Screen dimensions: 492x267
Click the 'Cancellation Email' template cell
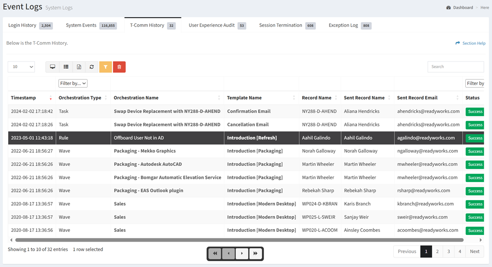(248, 125)
